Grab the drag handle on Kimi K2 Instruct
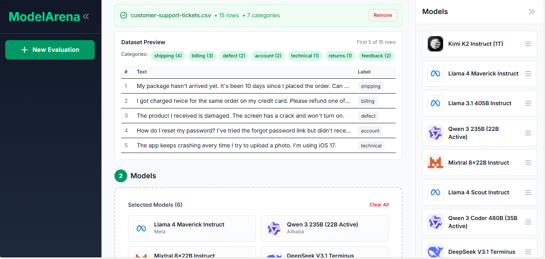Screen dimensions: 545x259 [528, 44]
